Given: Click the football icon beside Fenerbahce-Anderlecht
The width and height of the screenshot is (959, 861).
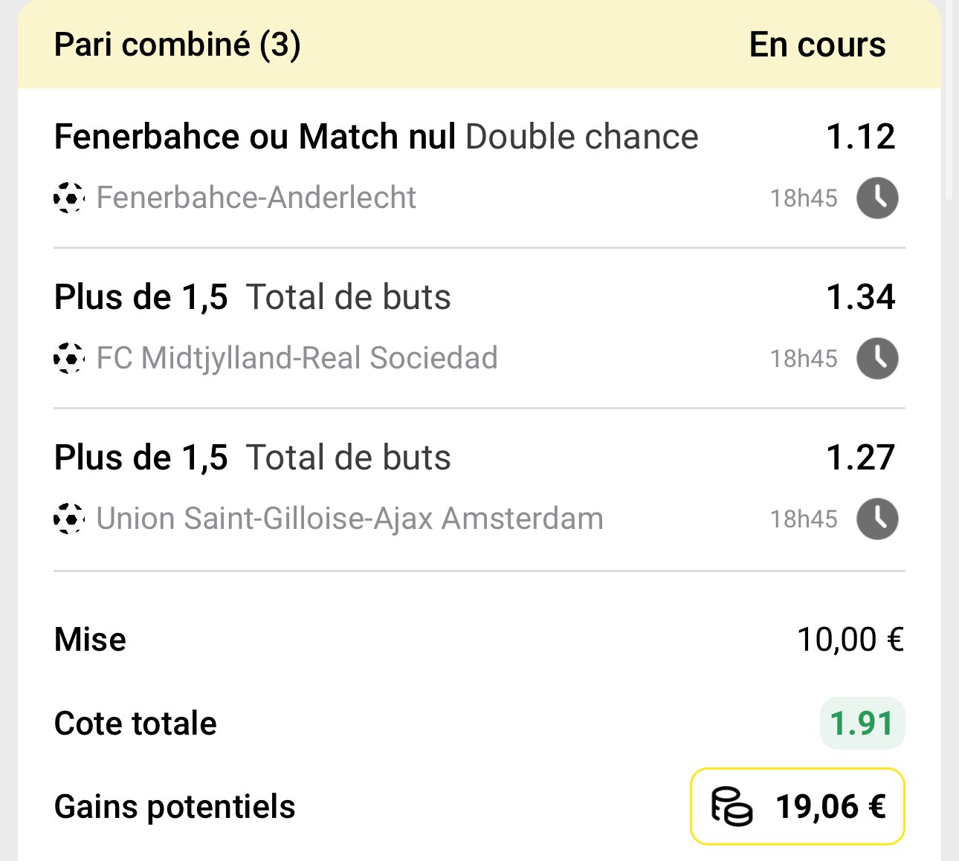Looking at the screenshot, I should pyautogui.click(x=69, y=198).
